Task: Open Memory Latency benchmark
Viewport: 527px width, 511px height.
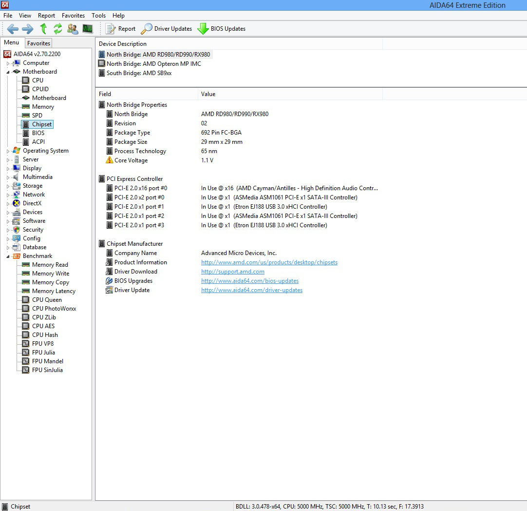Action: click(x=54, y=291)
